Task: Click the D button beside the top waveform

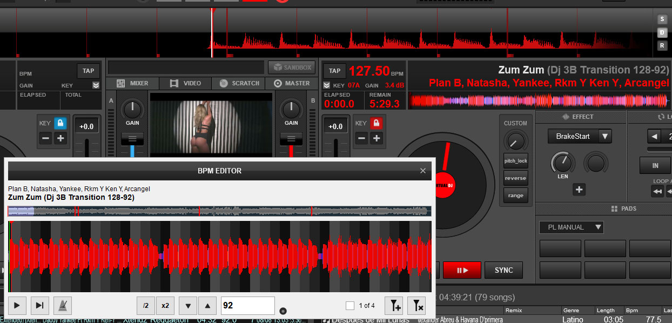Action: [662, 32]
